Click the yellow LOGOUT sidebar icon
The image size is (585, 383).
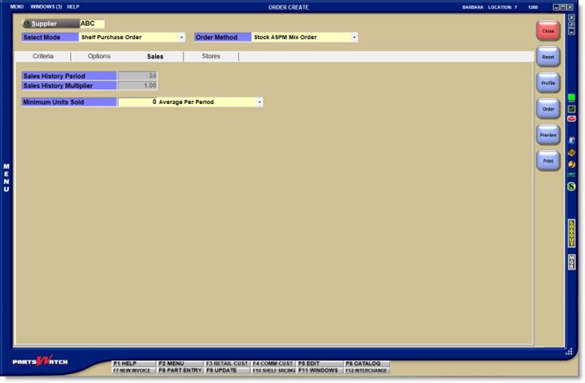coord(571,233)
